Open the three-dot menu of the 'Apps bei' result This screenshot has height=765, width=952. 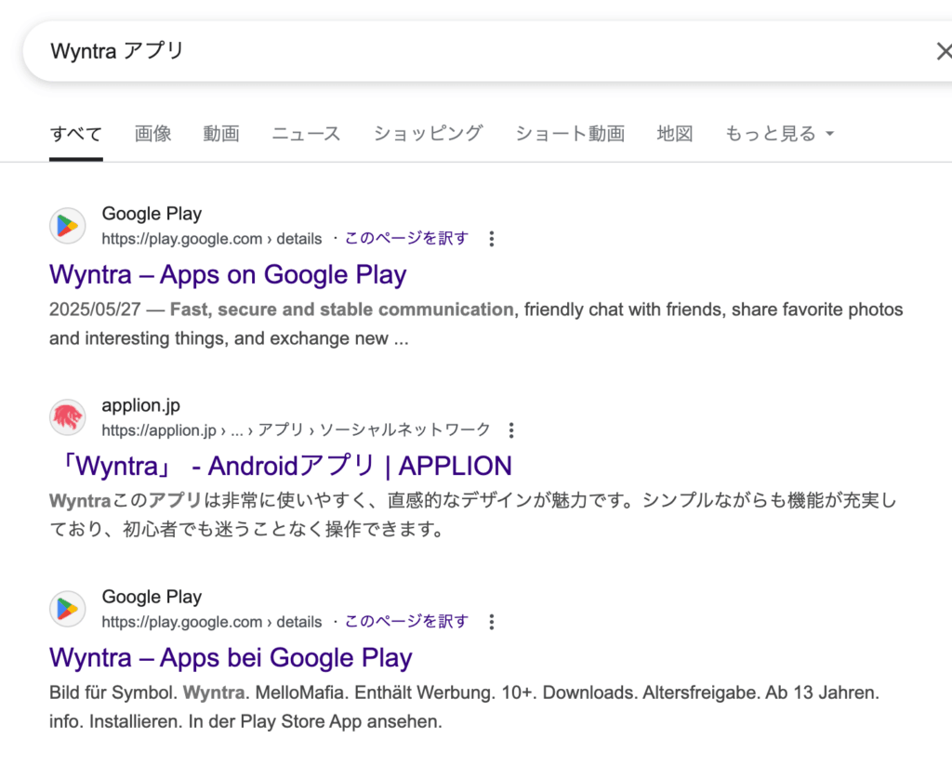492,622
